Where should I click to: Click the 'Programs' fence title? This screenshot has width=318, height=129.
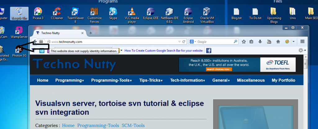pyautogui.click(x=108, y=2)
